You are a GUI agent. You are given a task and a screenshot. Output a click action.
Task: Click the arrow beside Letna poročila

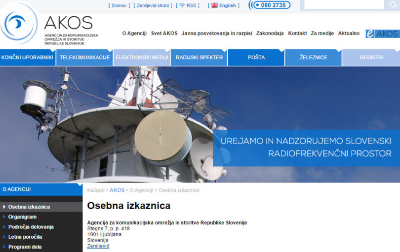[4, 237]
